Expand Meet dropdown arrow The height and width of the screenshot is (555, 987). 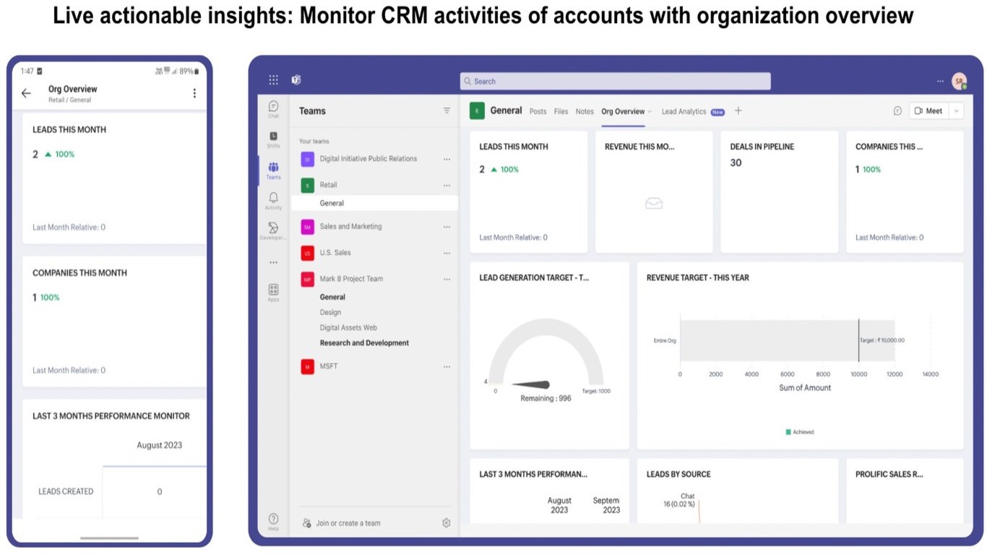(x=957, y=111)
